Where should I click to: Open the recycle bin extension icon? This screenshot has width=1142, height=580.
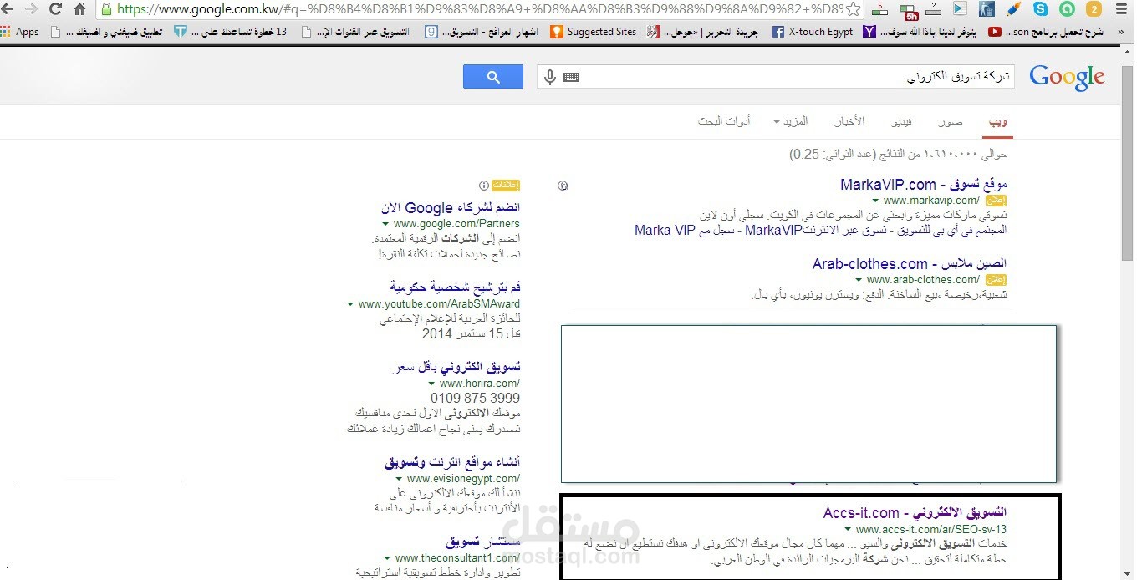pos(987,9)
